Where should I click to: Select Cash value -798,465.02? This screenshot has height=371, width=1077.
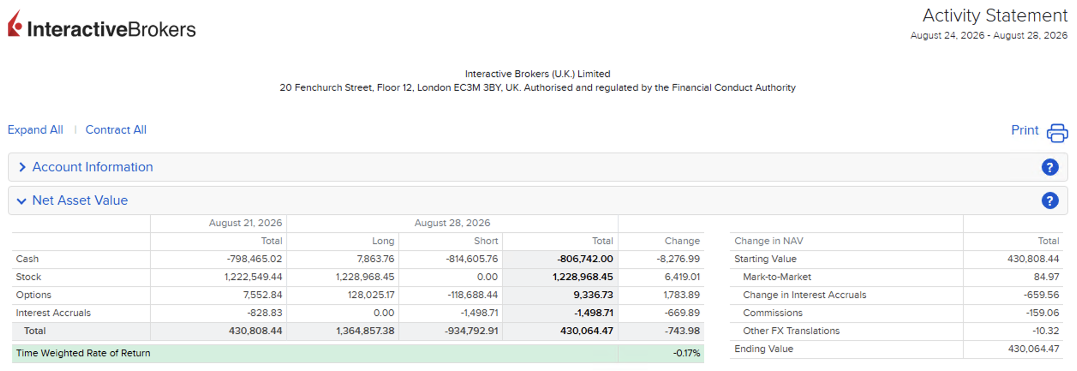pyautogui.click(x=254, y=259)
